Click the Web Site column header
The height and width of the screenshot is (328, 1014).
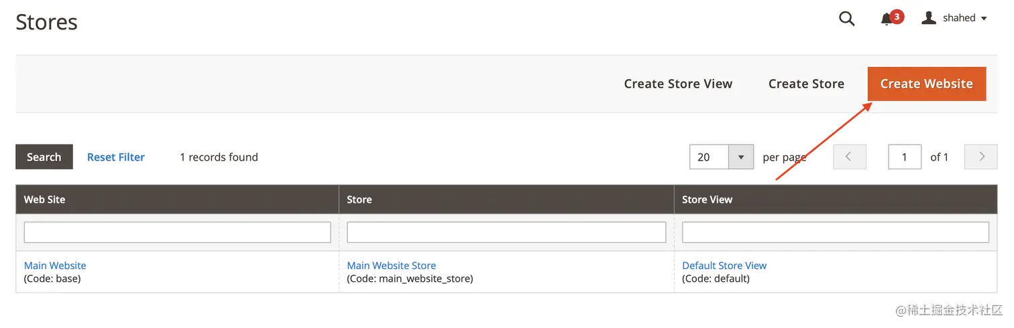[x=177, y=199]
